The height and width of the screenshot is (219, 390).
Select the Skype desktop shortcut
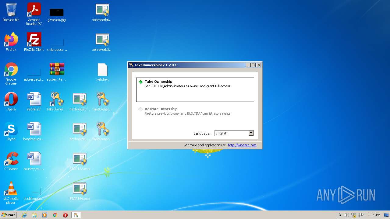pos(11,131)
